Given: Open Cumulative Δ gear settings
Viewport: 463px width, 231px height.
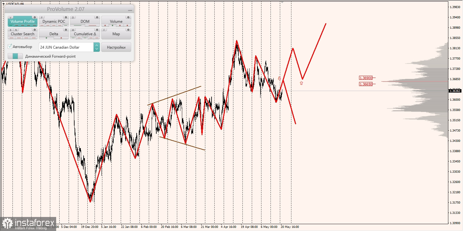Looking at the screenshot, I should pos(97,30).
